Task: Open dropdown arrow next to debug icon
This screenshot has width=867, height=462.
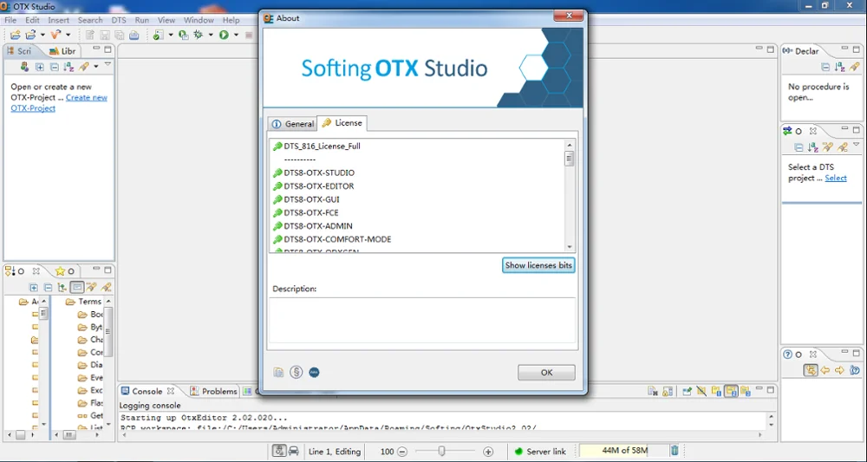Action: tap(211, 35)
